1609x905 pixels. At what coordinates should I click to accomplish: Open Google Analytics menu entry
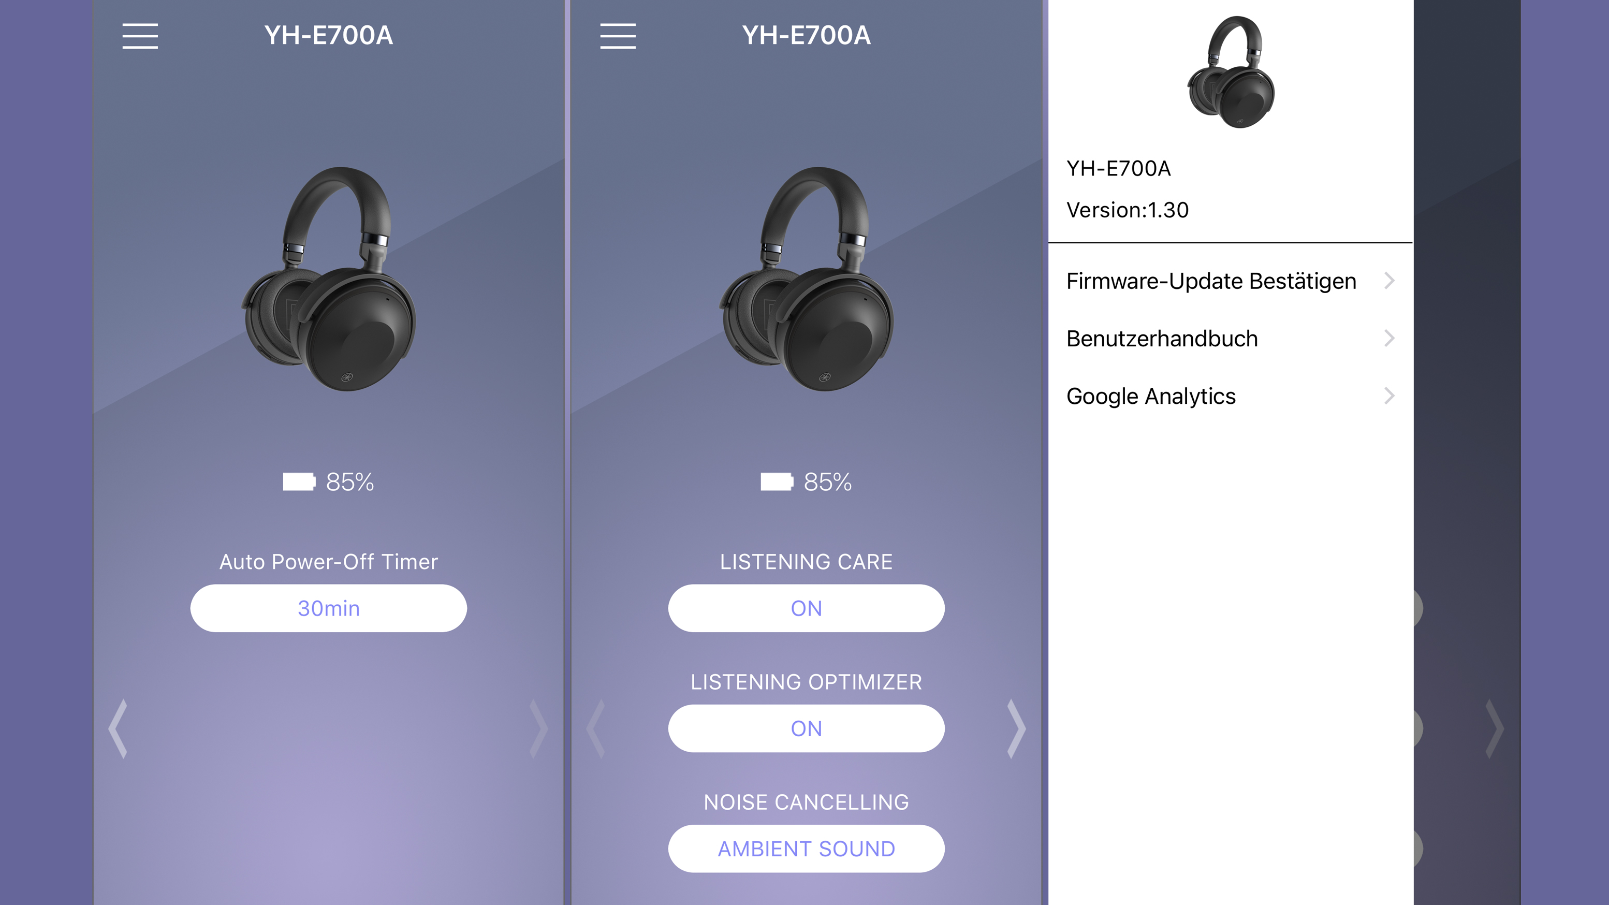click(x=1231, y=396)
